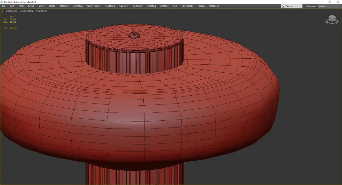Expand the Sign In dropdown arrow
Image resolution: width=342 pixels, height=185 pixels.
pyautogui.click(x=301, y=6)
